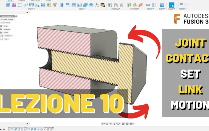Click the first Position group icon
Screen dimensions: 209x131
(180, 5)
